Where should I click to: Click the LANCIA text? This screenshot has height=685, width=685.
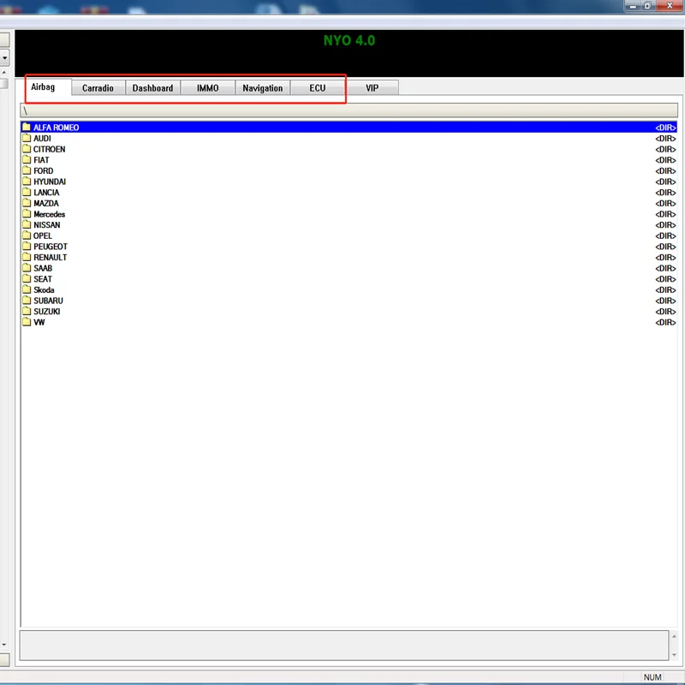(46, 192)
